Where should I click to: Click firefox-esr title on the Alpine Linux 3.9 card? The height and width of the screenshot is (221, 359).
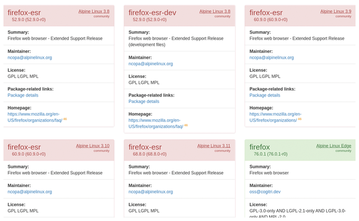(266, 13)
